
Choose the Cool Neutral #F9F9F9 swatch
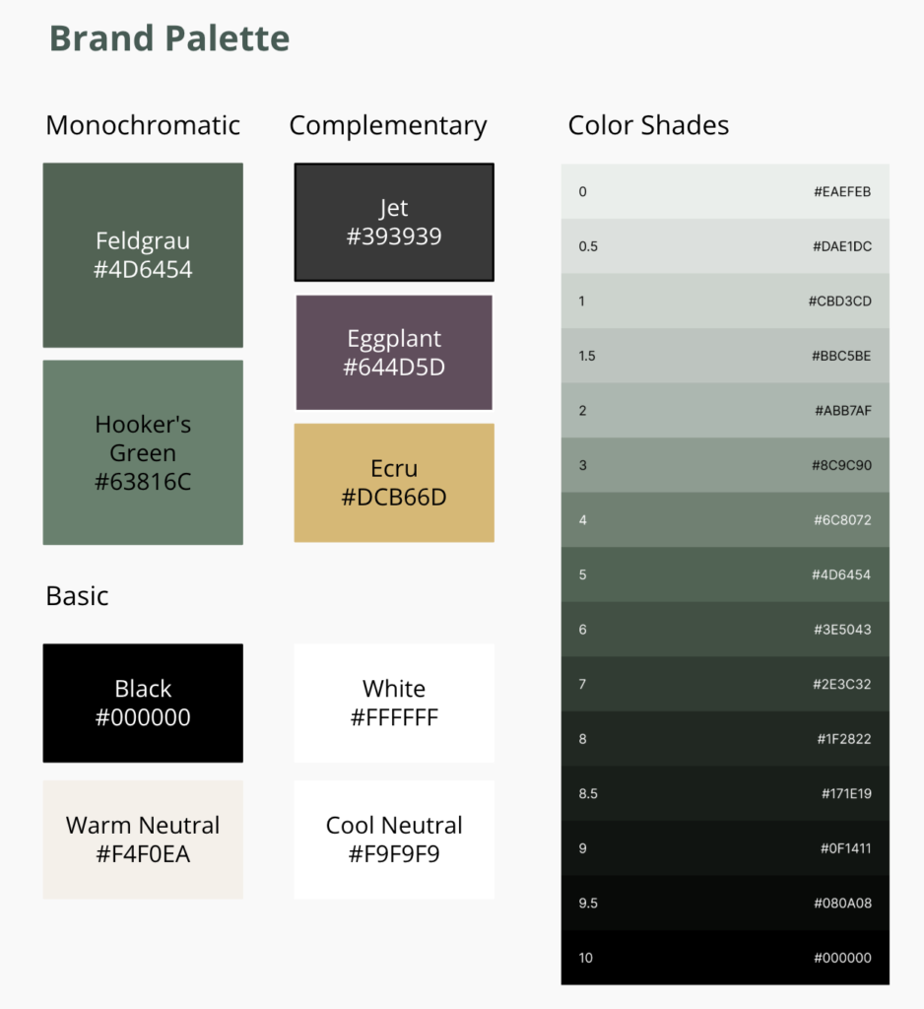tap(394, 840)
